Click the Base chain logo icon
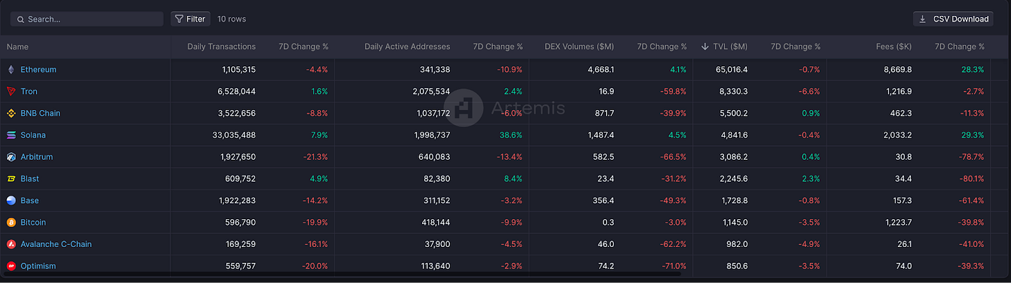The height and width of the screenshot is (283, 1011). (11, 200)
